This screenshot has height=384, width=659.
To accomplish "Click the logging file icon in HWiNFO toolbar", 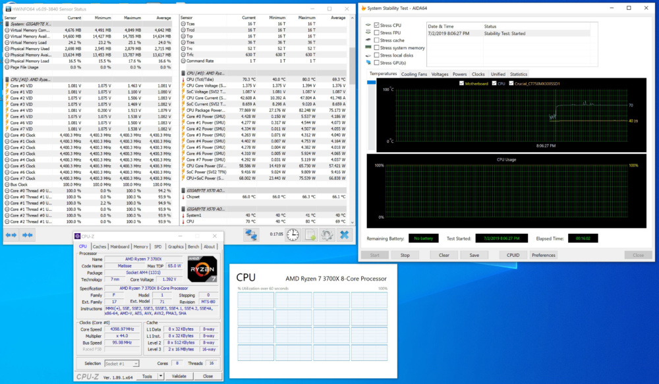I will coord(310,235).
